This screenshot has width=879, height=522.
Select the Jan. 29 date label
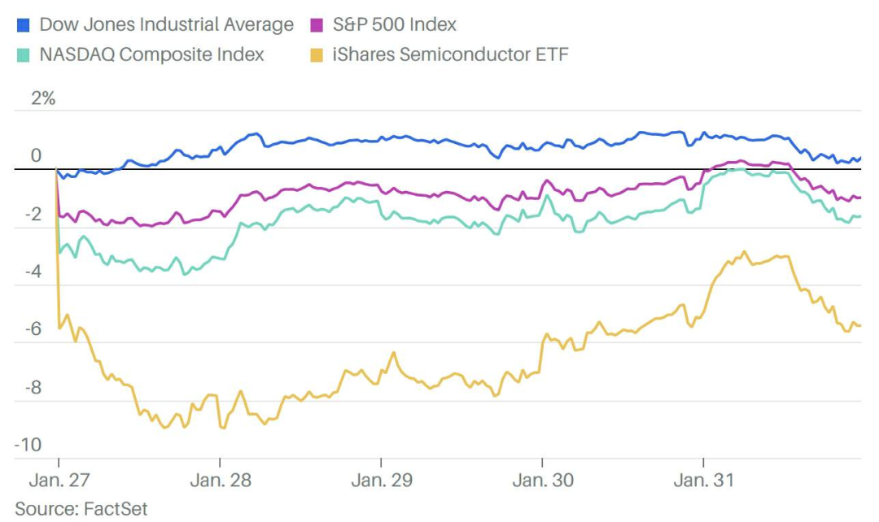382,480
